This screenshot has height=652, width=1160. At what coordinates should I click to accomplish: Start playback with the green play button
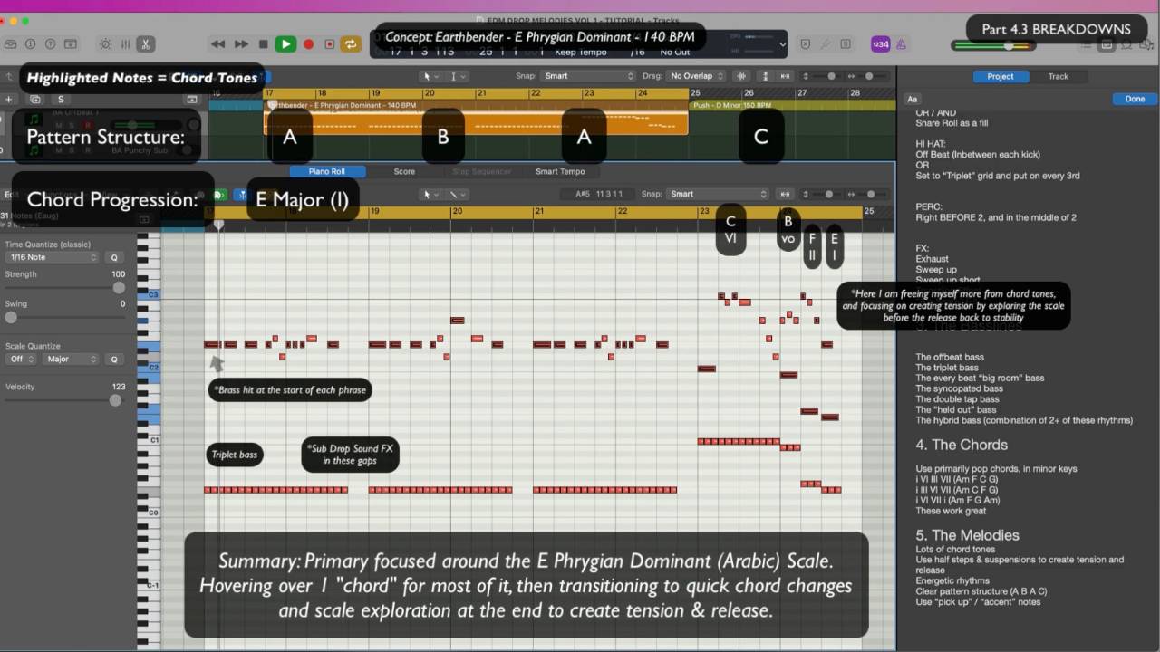pyautogui.click(x=285, y=43)
